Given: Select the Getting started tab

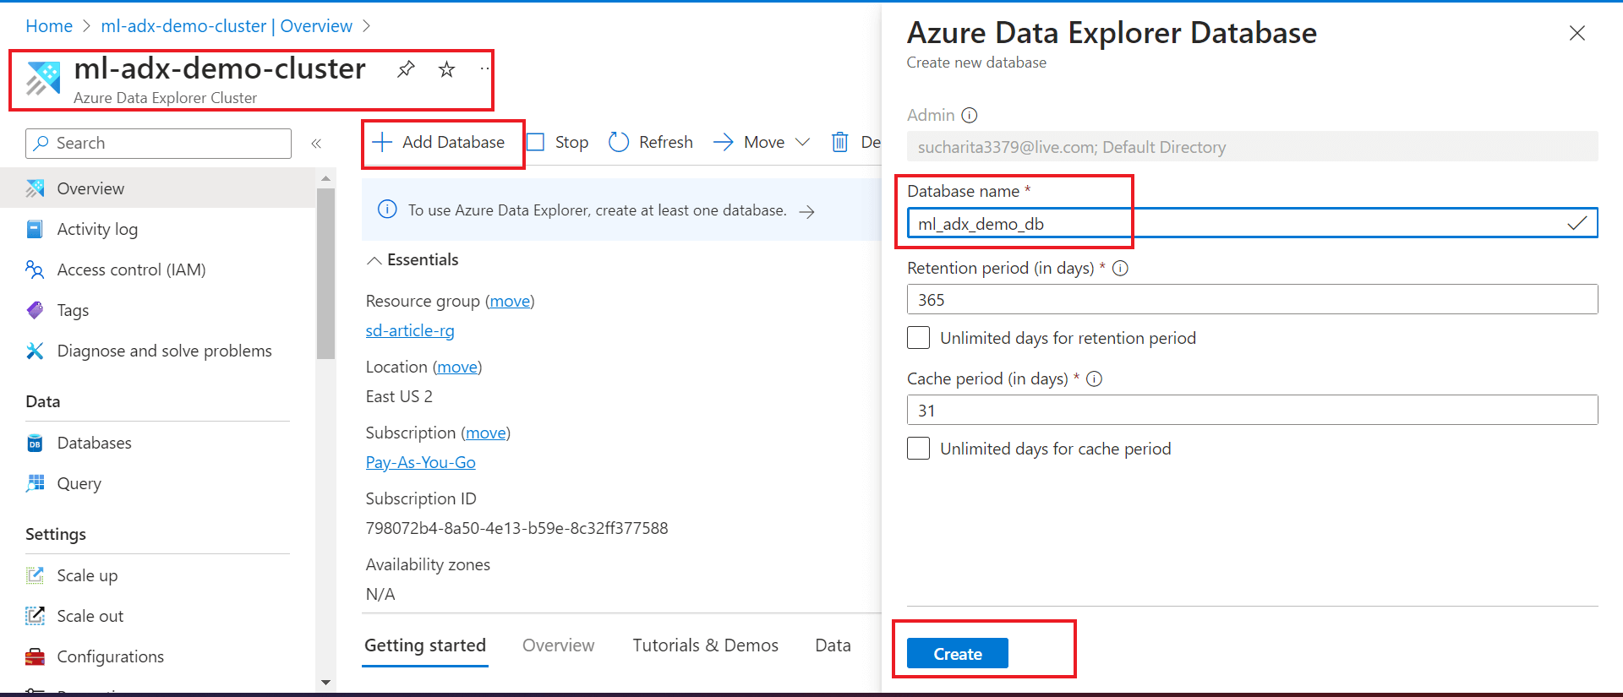Looking at the screenshot, I should (425, 645).
